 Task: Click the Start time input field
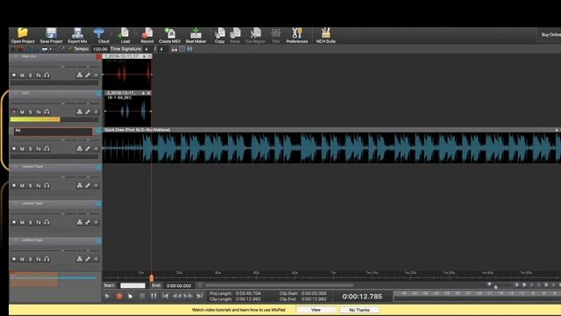point(132,285)
